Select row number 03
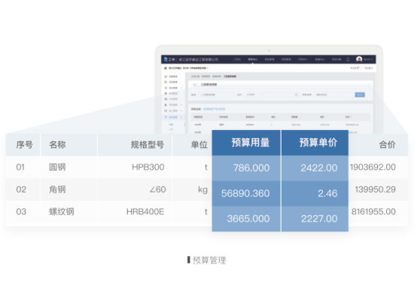Viewport: 417px width, 281px height. [x=21, y=212]
